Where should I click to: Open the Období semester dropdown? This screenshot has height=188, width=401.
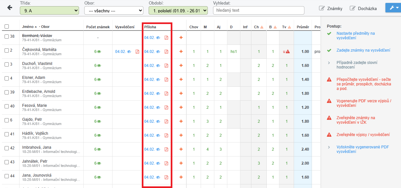click(178, 10)
